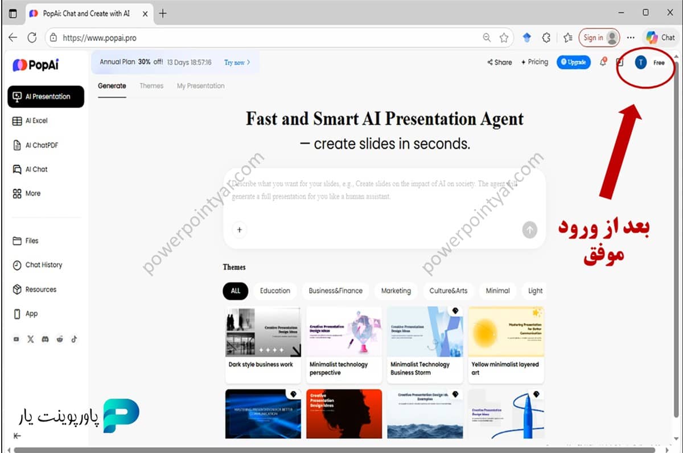Click the Try now link in the banner
The height and width of the screenshot is (453, 683).
click(237, 63)
